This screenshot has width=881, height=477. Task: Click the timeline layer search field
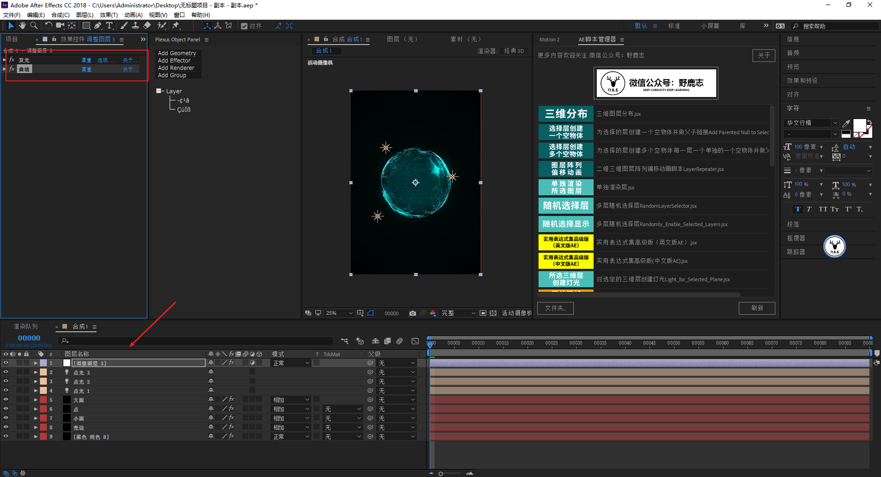197,341
